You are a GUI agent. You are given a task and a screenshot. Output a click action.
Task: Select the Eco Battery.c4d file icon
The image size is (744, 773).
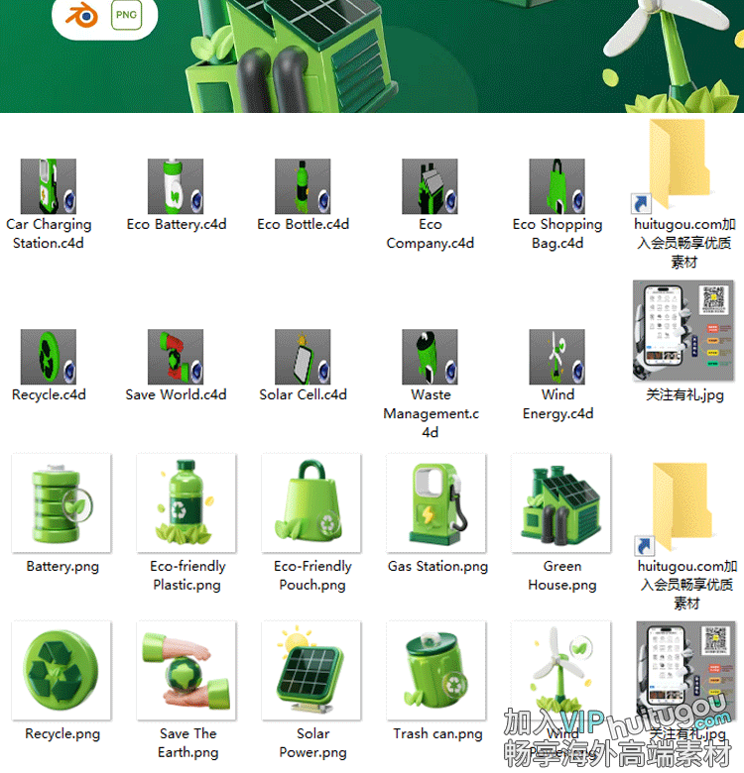[x=176, y=186]
